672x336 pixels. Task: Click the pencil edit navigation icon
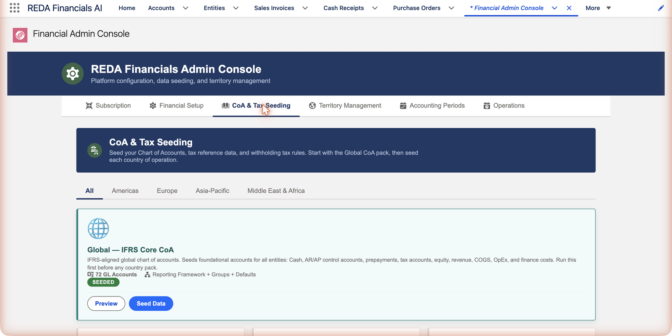[x=661, y=8]
